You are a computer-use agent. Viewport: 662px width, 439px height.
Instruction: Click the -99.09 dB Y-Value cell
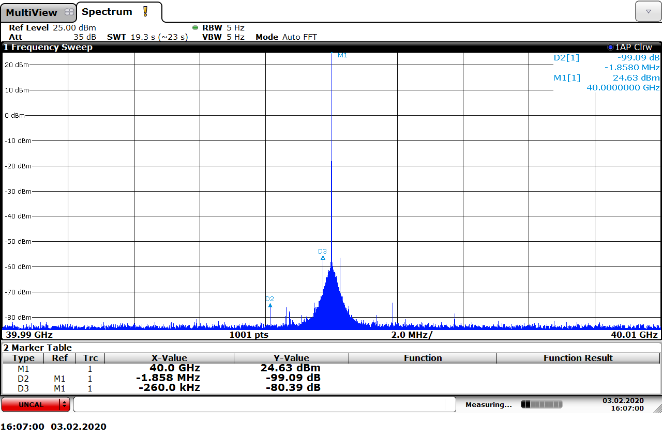[x=293, y=378]
